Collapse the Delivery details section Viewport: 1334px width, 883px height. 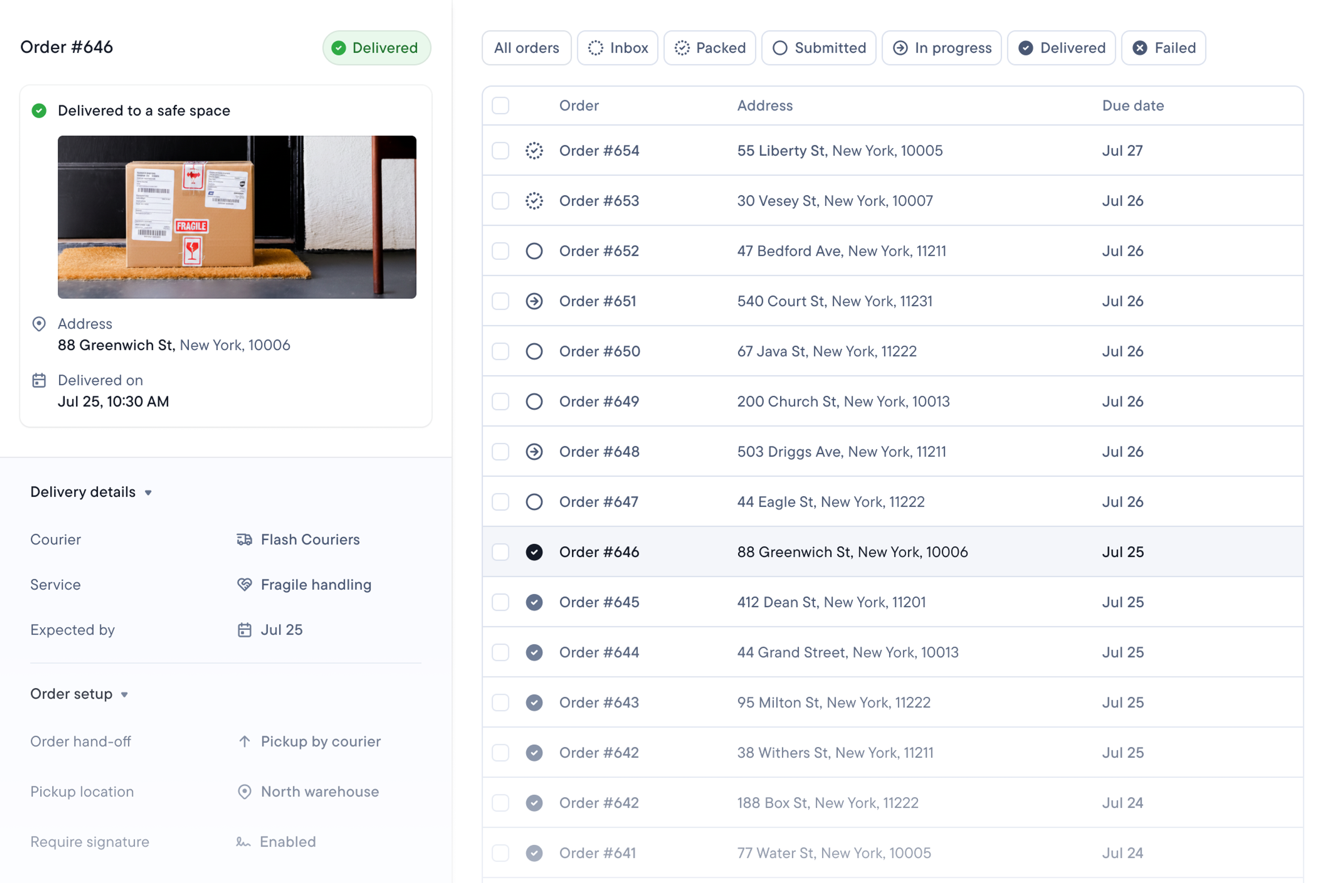[x=91, y=492]
